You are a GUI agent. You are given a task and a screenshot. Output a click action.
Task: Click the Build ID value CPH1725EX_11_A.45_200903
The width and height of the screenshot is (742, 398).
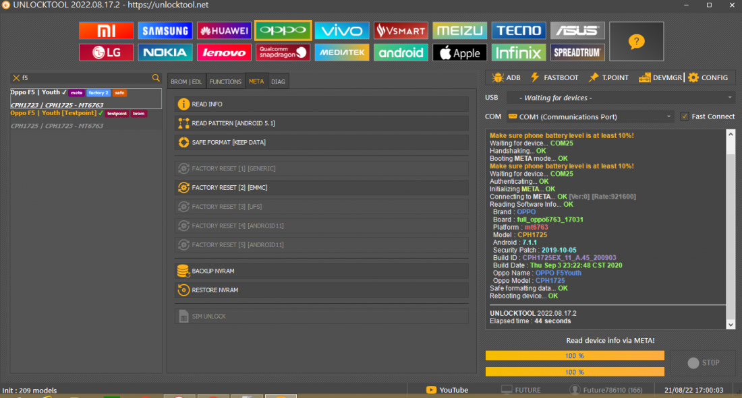coord(569,258)
